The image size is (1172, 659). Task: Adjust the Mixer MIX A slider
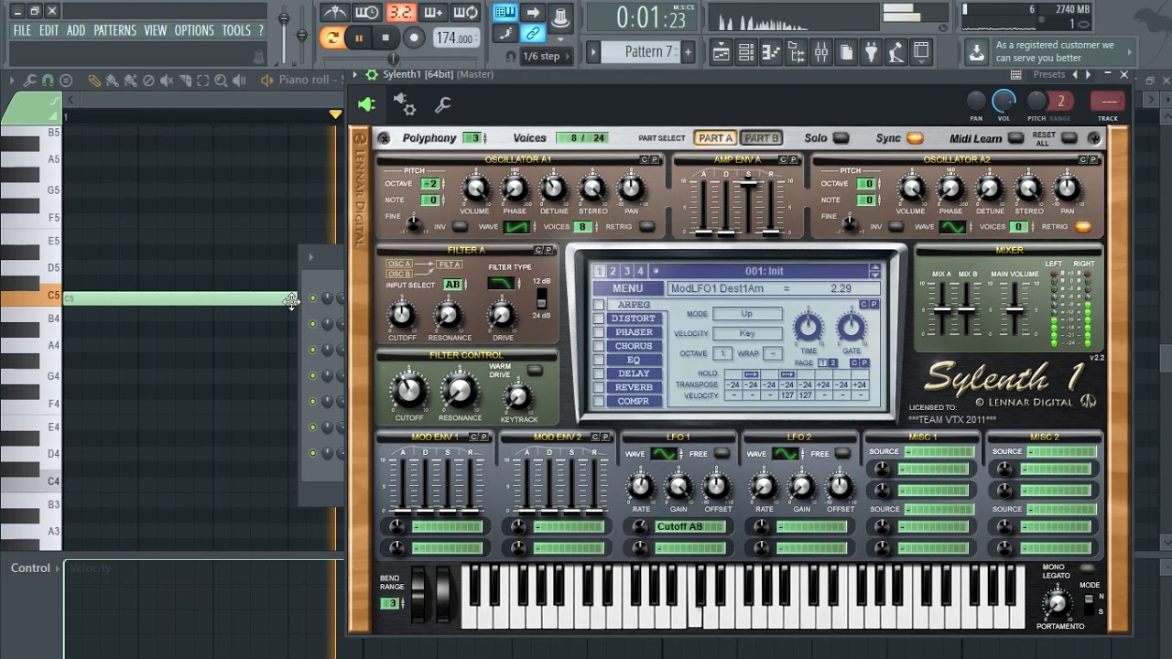(941, 311)
